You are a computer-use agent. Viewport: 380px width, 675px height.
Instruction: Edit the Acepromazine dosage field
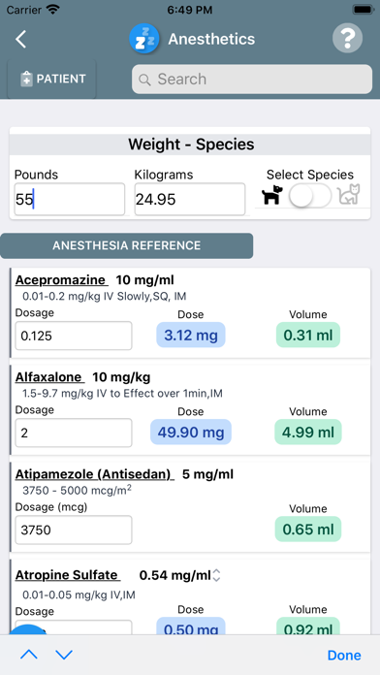pyautogui.click(x=74, y=336)
